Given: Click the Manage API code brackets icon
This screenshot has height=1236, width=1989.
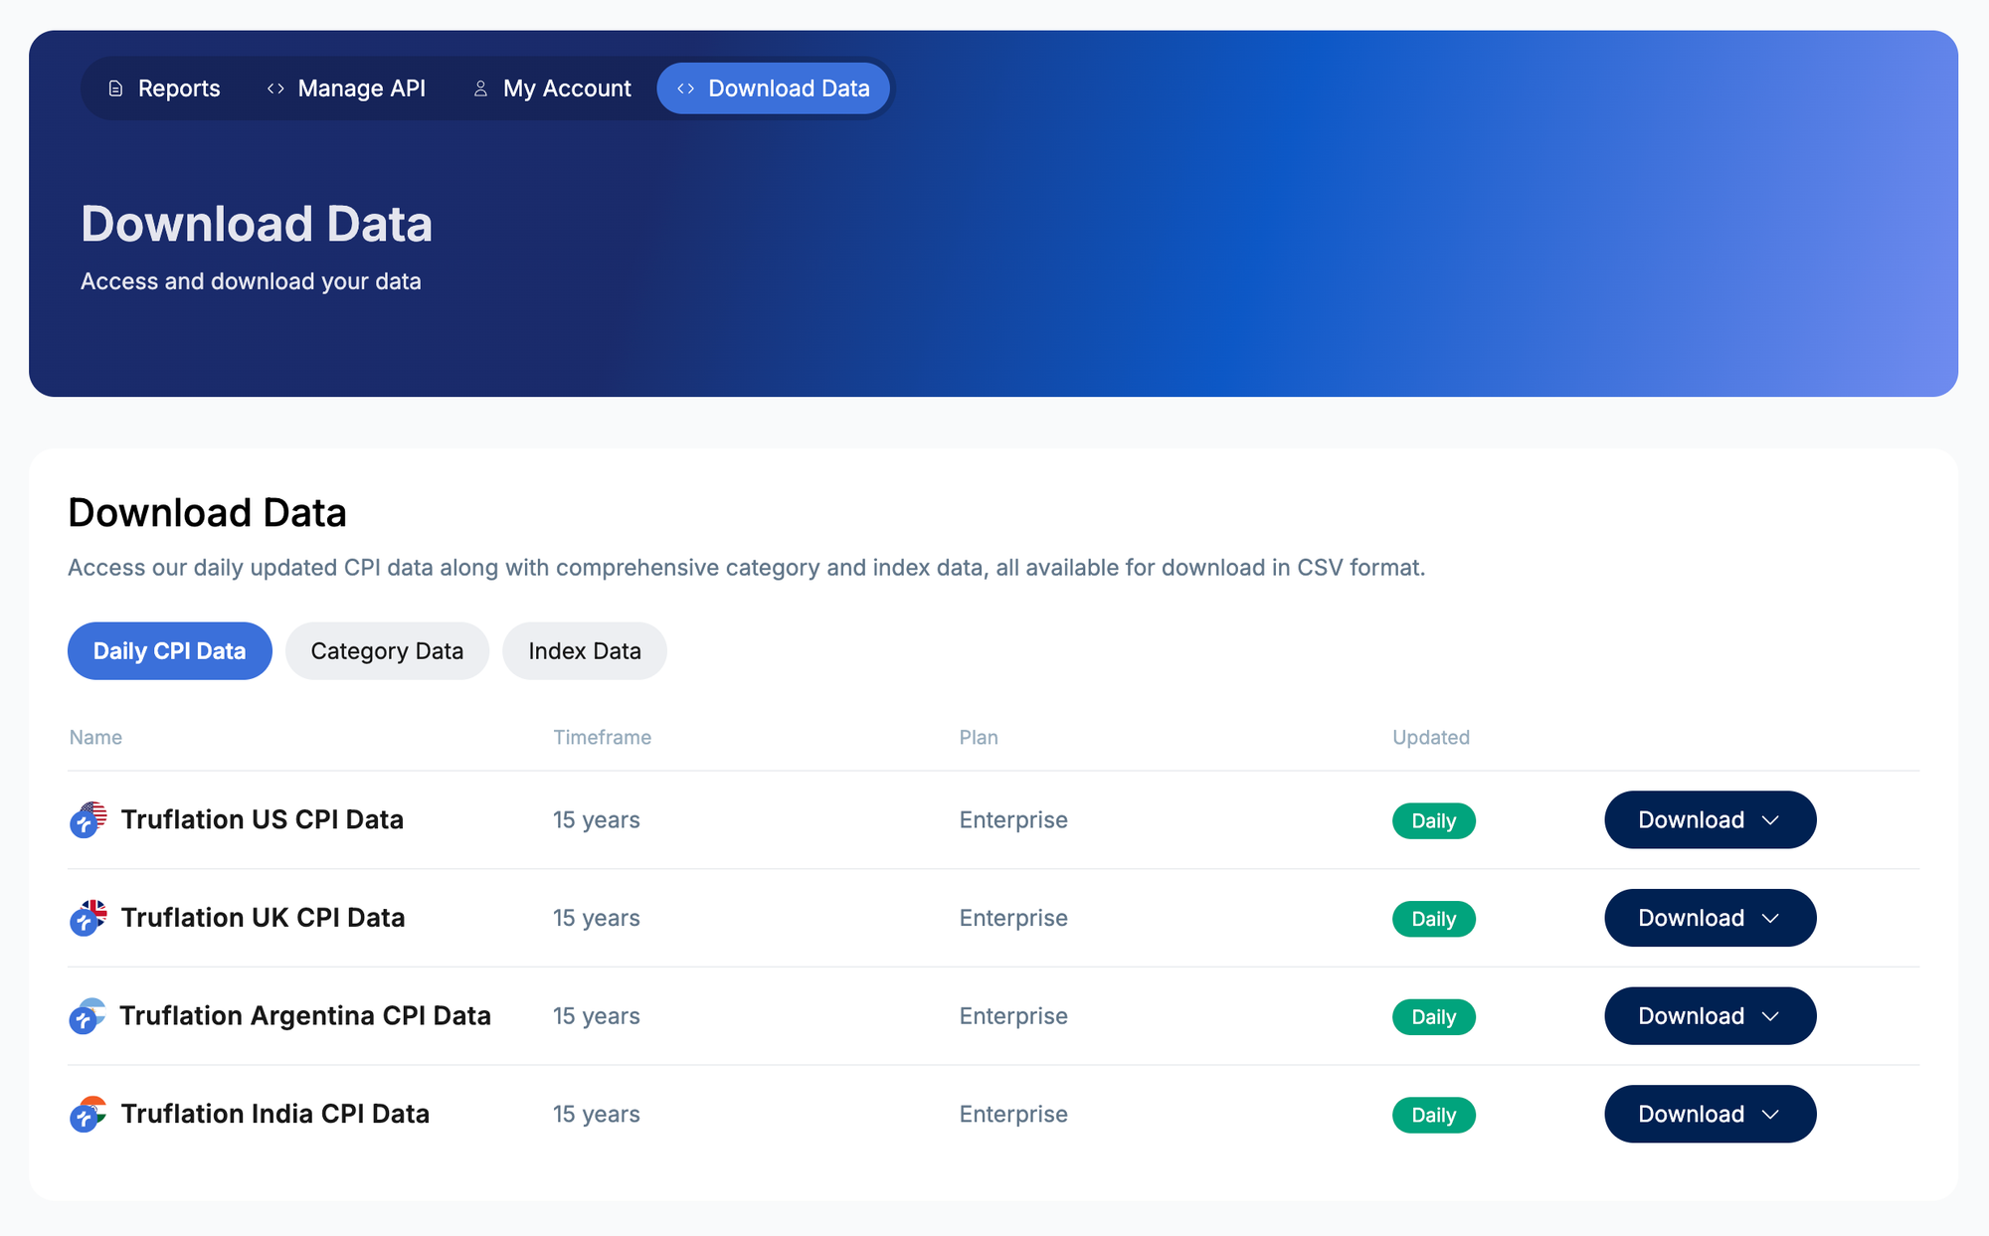Looking at the screenshot, I should (x=275, y=88).
